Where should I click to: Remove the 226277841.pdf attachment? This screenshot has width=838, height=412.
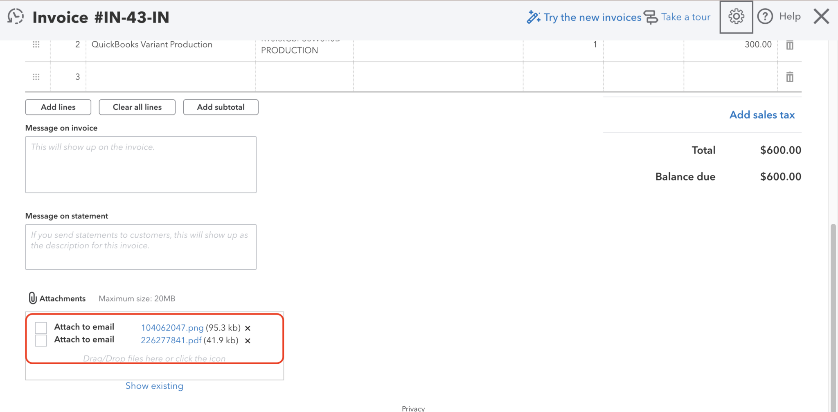click(248, 341)
